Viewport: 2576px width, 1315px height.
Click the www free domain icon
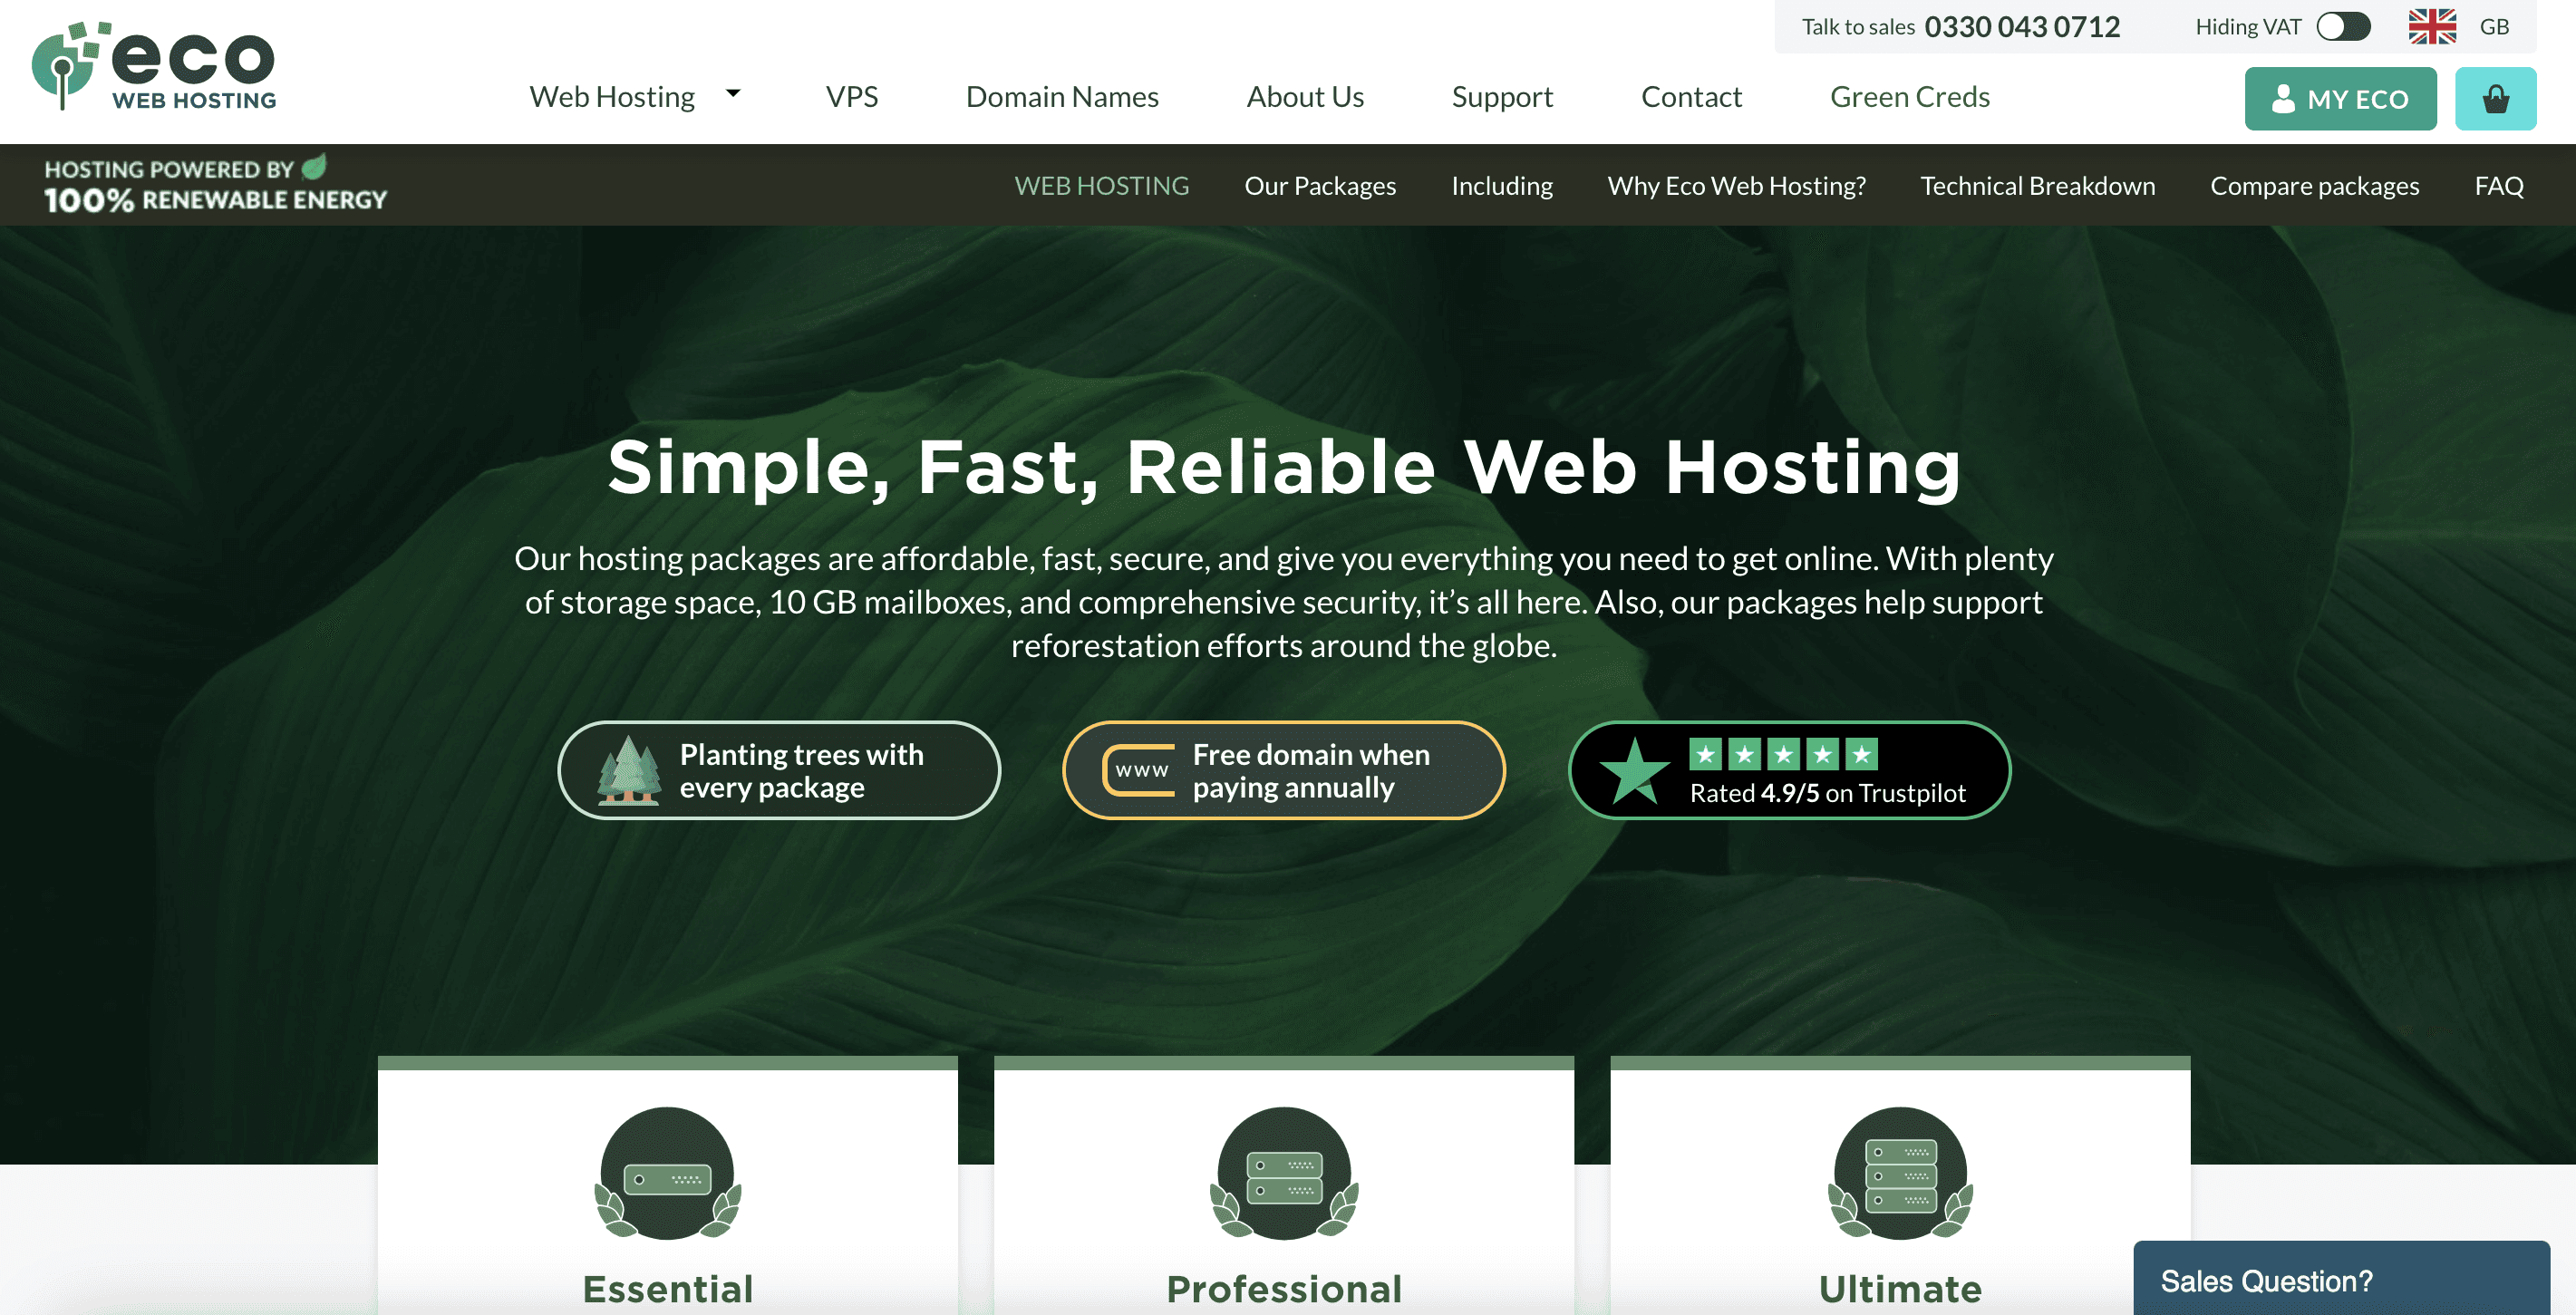pos(1140,770)
